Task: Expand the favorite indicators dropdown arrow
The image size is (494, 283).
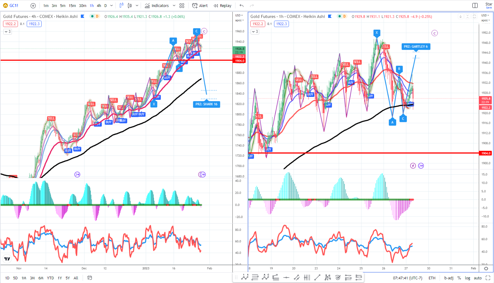Action: pos(174,5)
